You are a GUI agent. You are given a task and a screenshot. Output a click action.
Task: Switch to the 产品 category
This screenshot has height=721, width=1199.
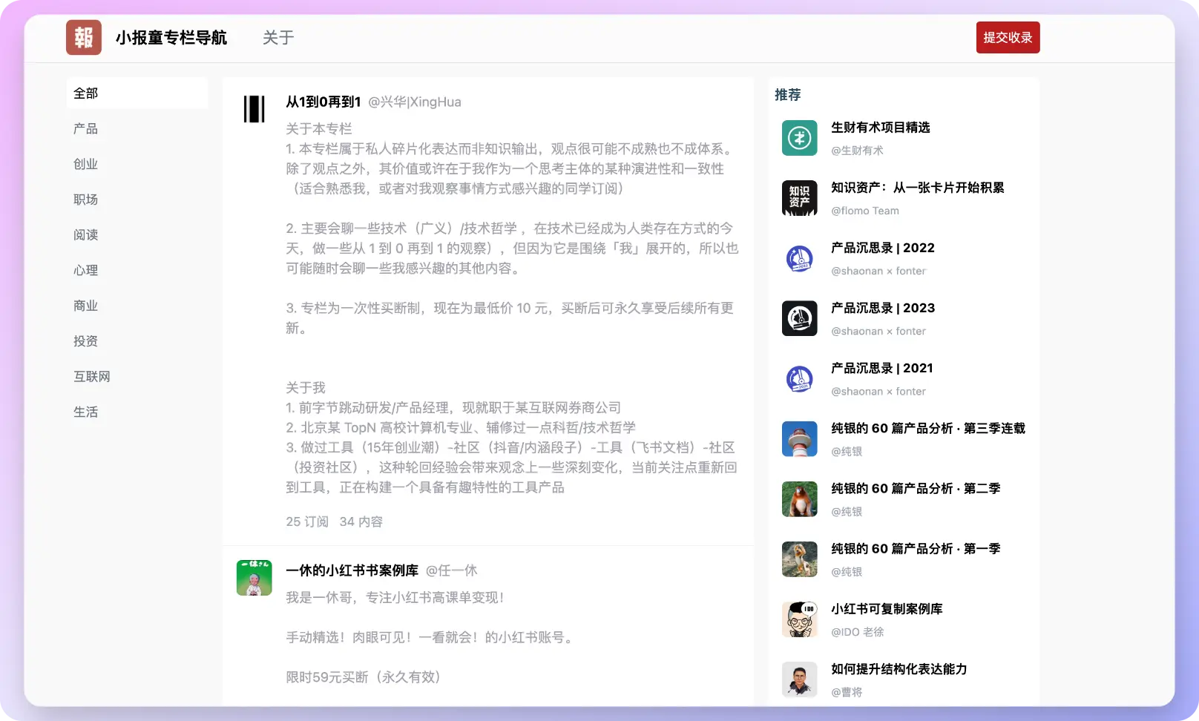[x=86, y=129]
